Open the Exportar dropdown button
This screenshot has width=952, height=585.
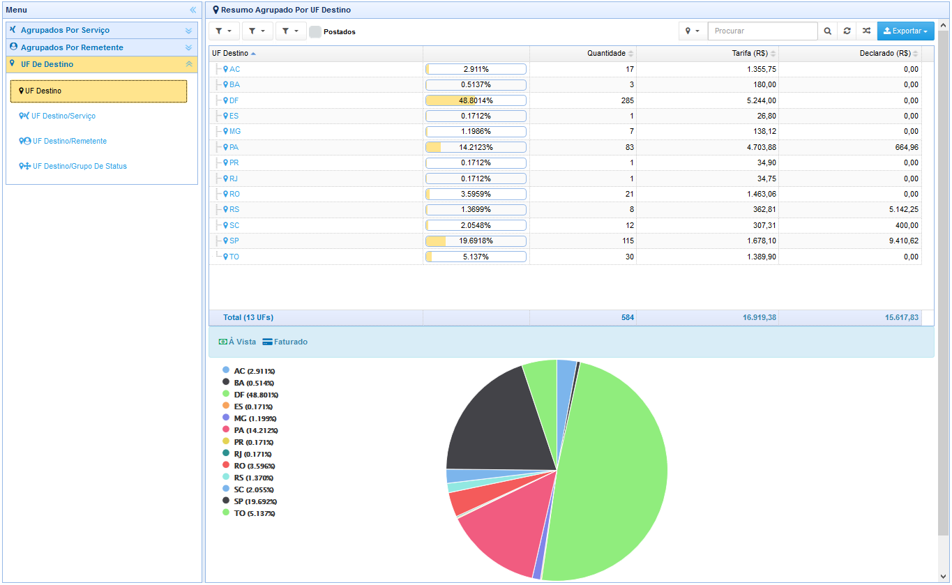click(905, 31)
